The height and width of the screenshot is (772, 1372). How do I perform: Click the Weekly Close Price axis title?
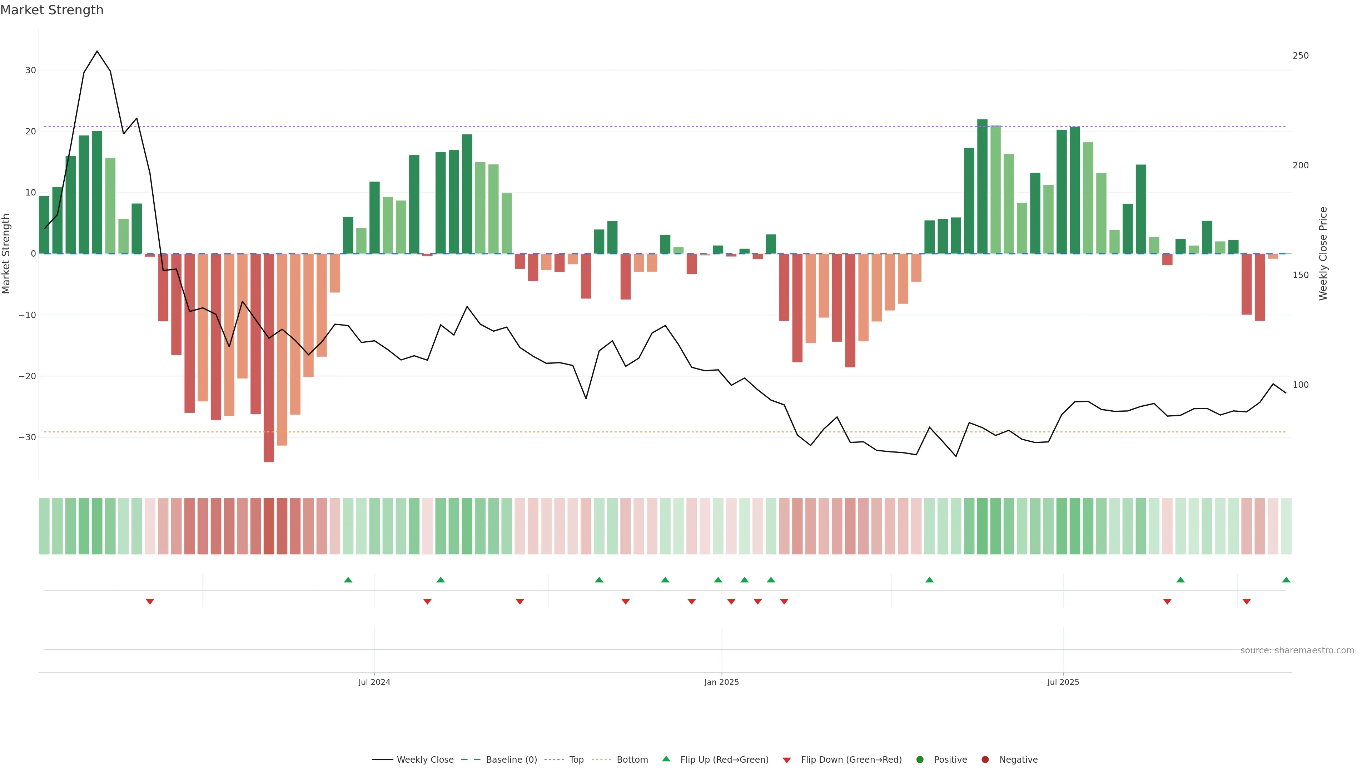pos(1323,254)
